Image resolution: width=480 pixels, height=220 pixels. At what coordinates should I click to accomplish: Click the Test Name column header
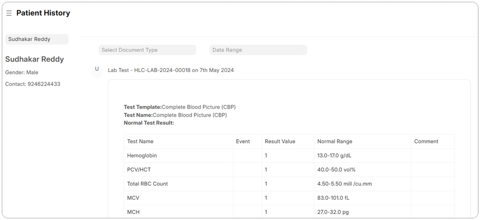click(x=140, y=141)
